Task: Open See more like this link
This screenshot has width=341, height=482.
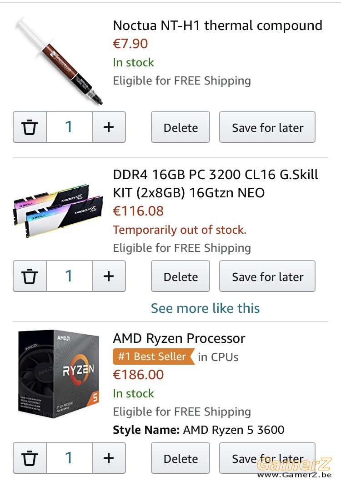Action: [206, 308]
